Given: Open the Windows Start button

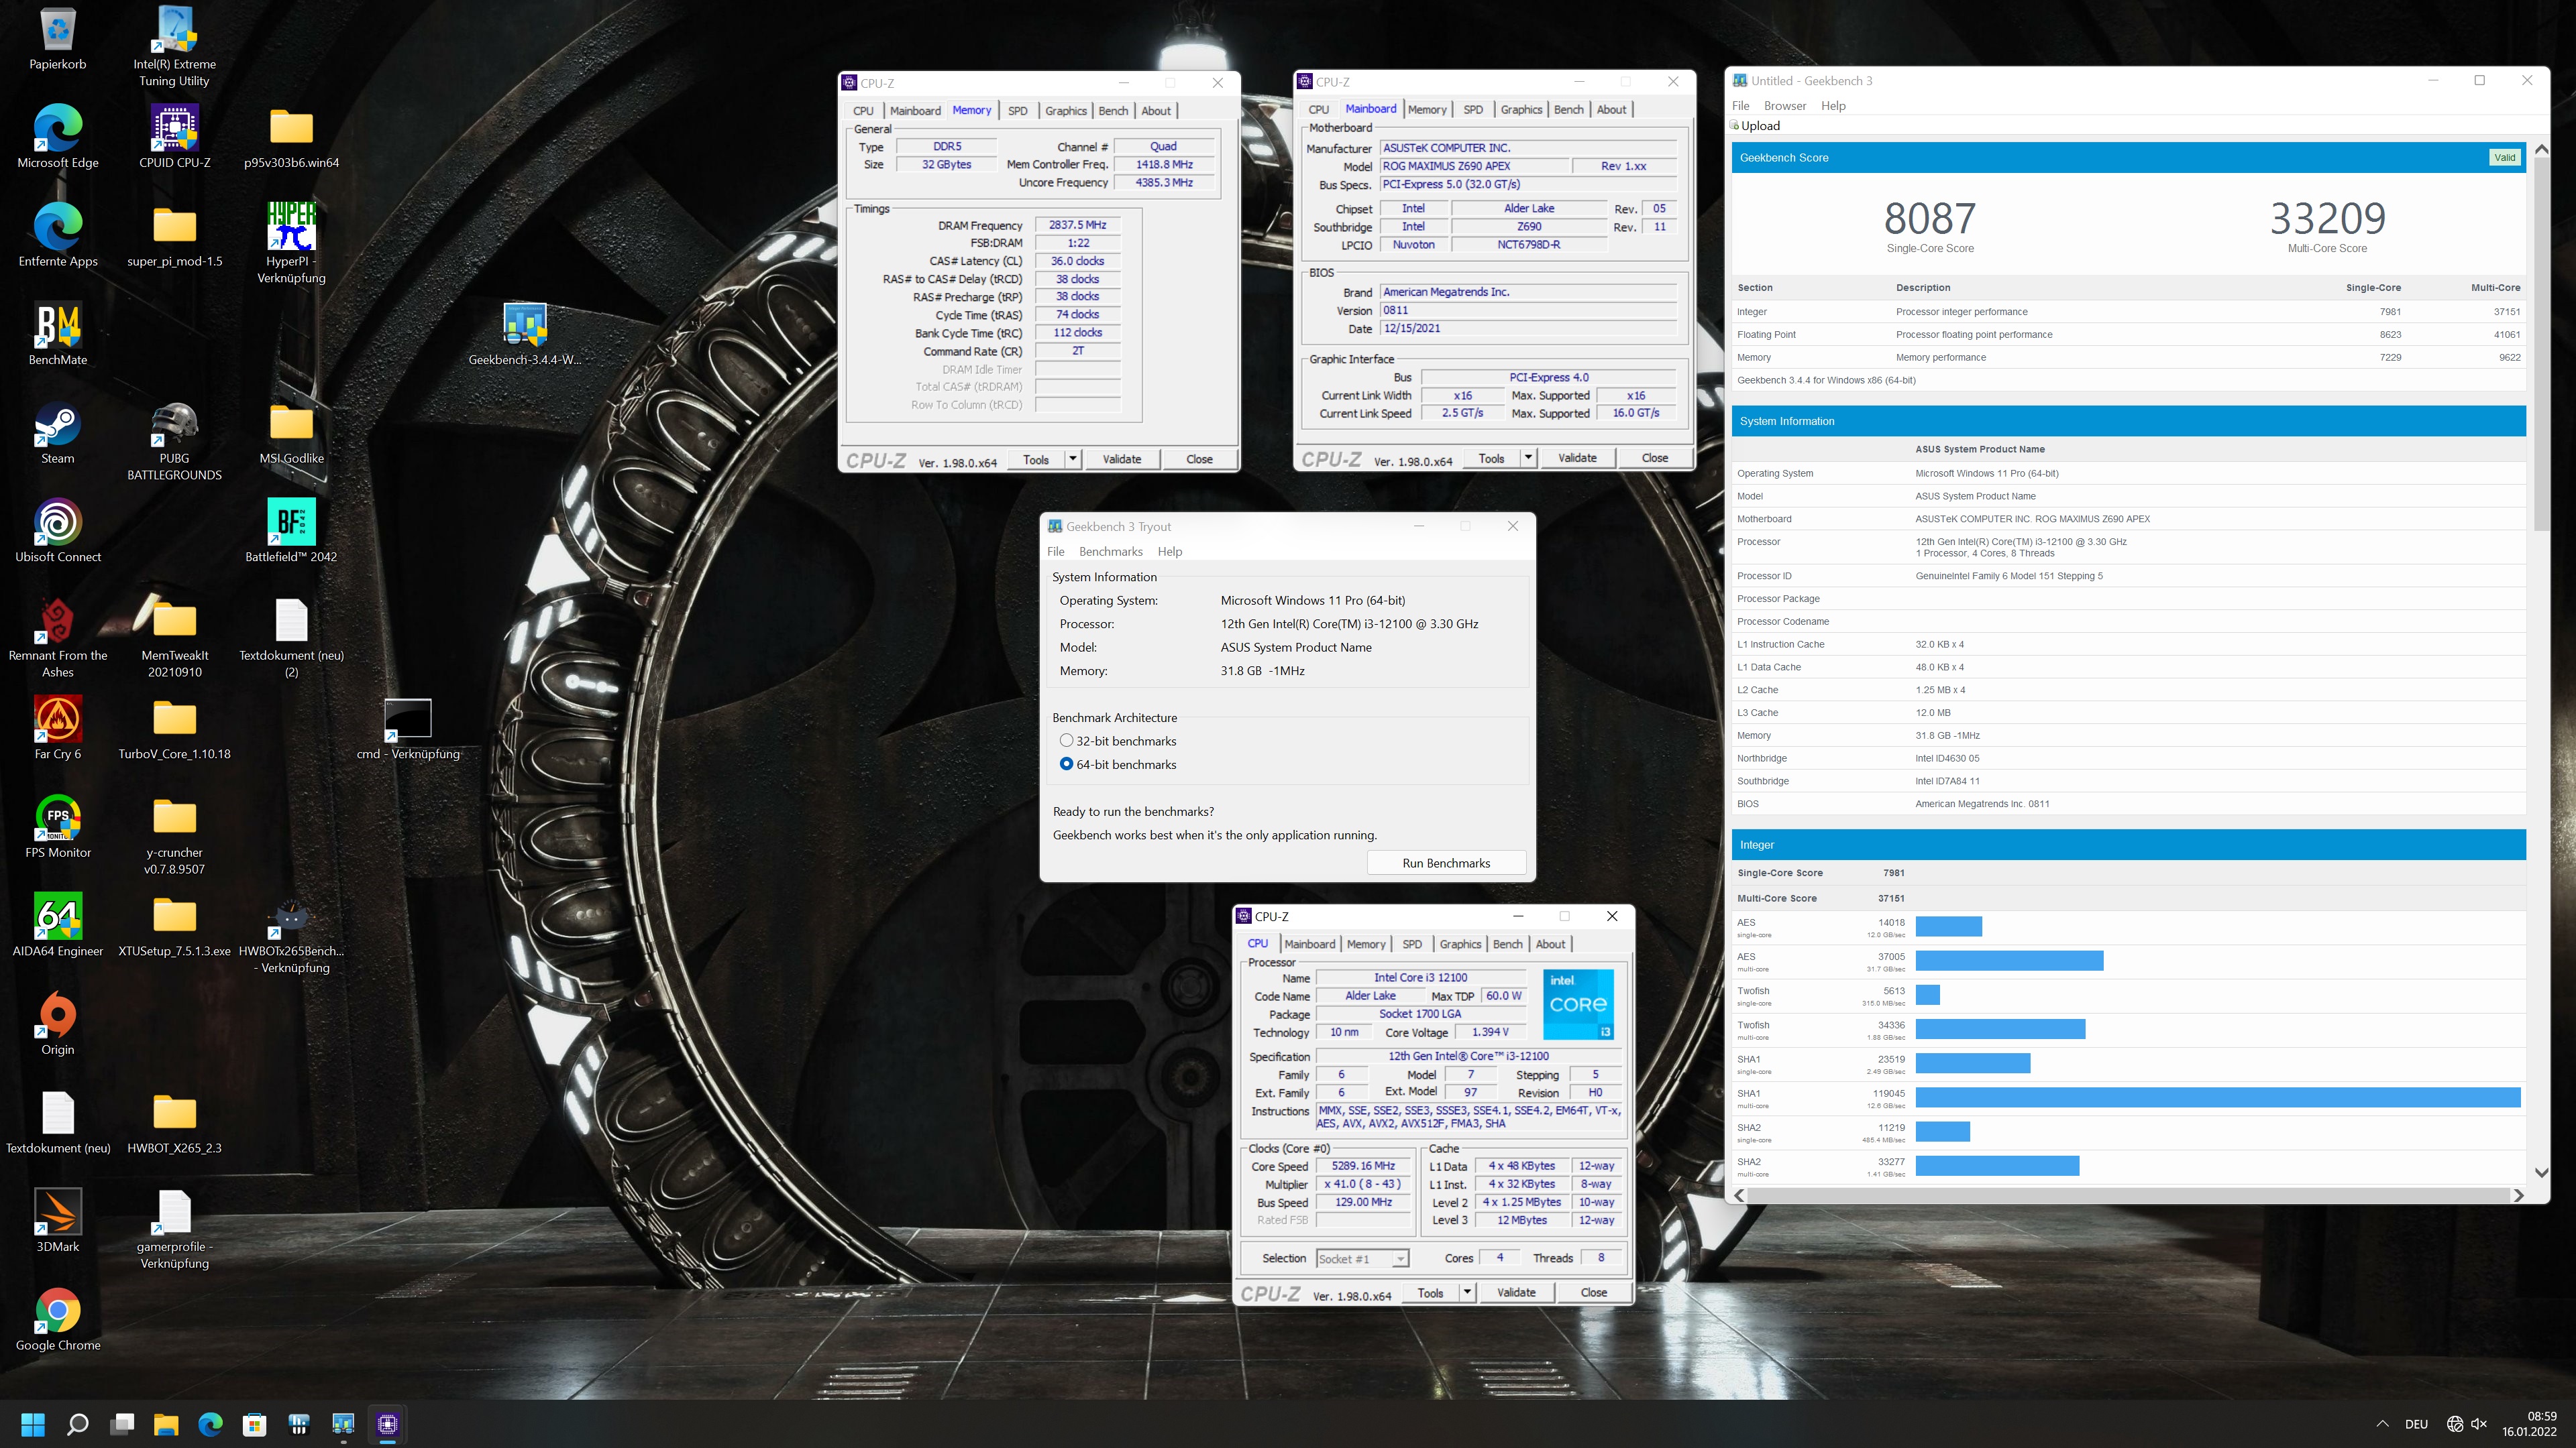Looking at the screenshot, I should (x=33, y=1424).
